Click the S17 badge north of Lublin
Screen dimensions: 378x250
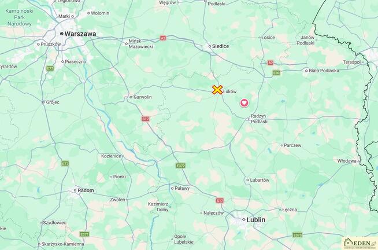coord(220,201)
